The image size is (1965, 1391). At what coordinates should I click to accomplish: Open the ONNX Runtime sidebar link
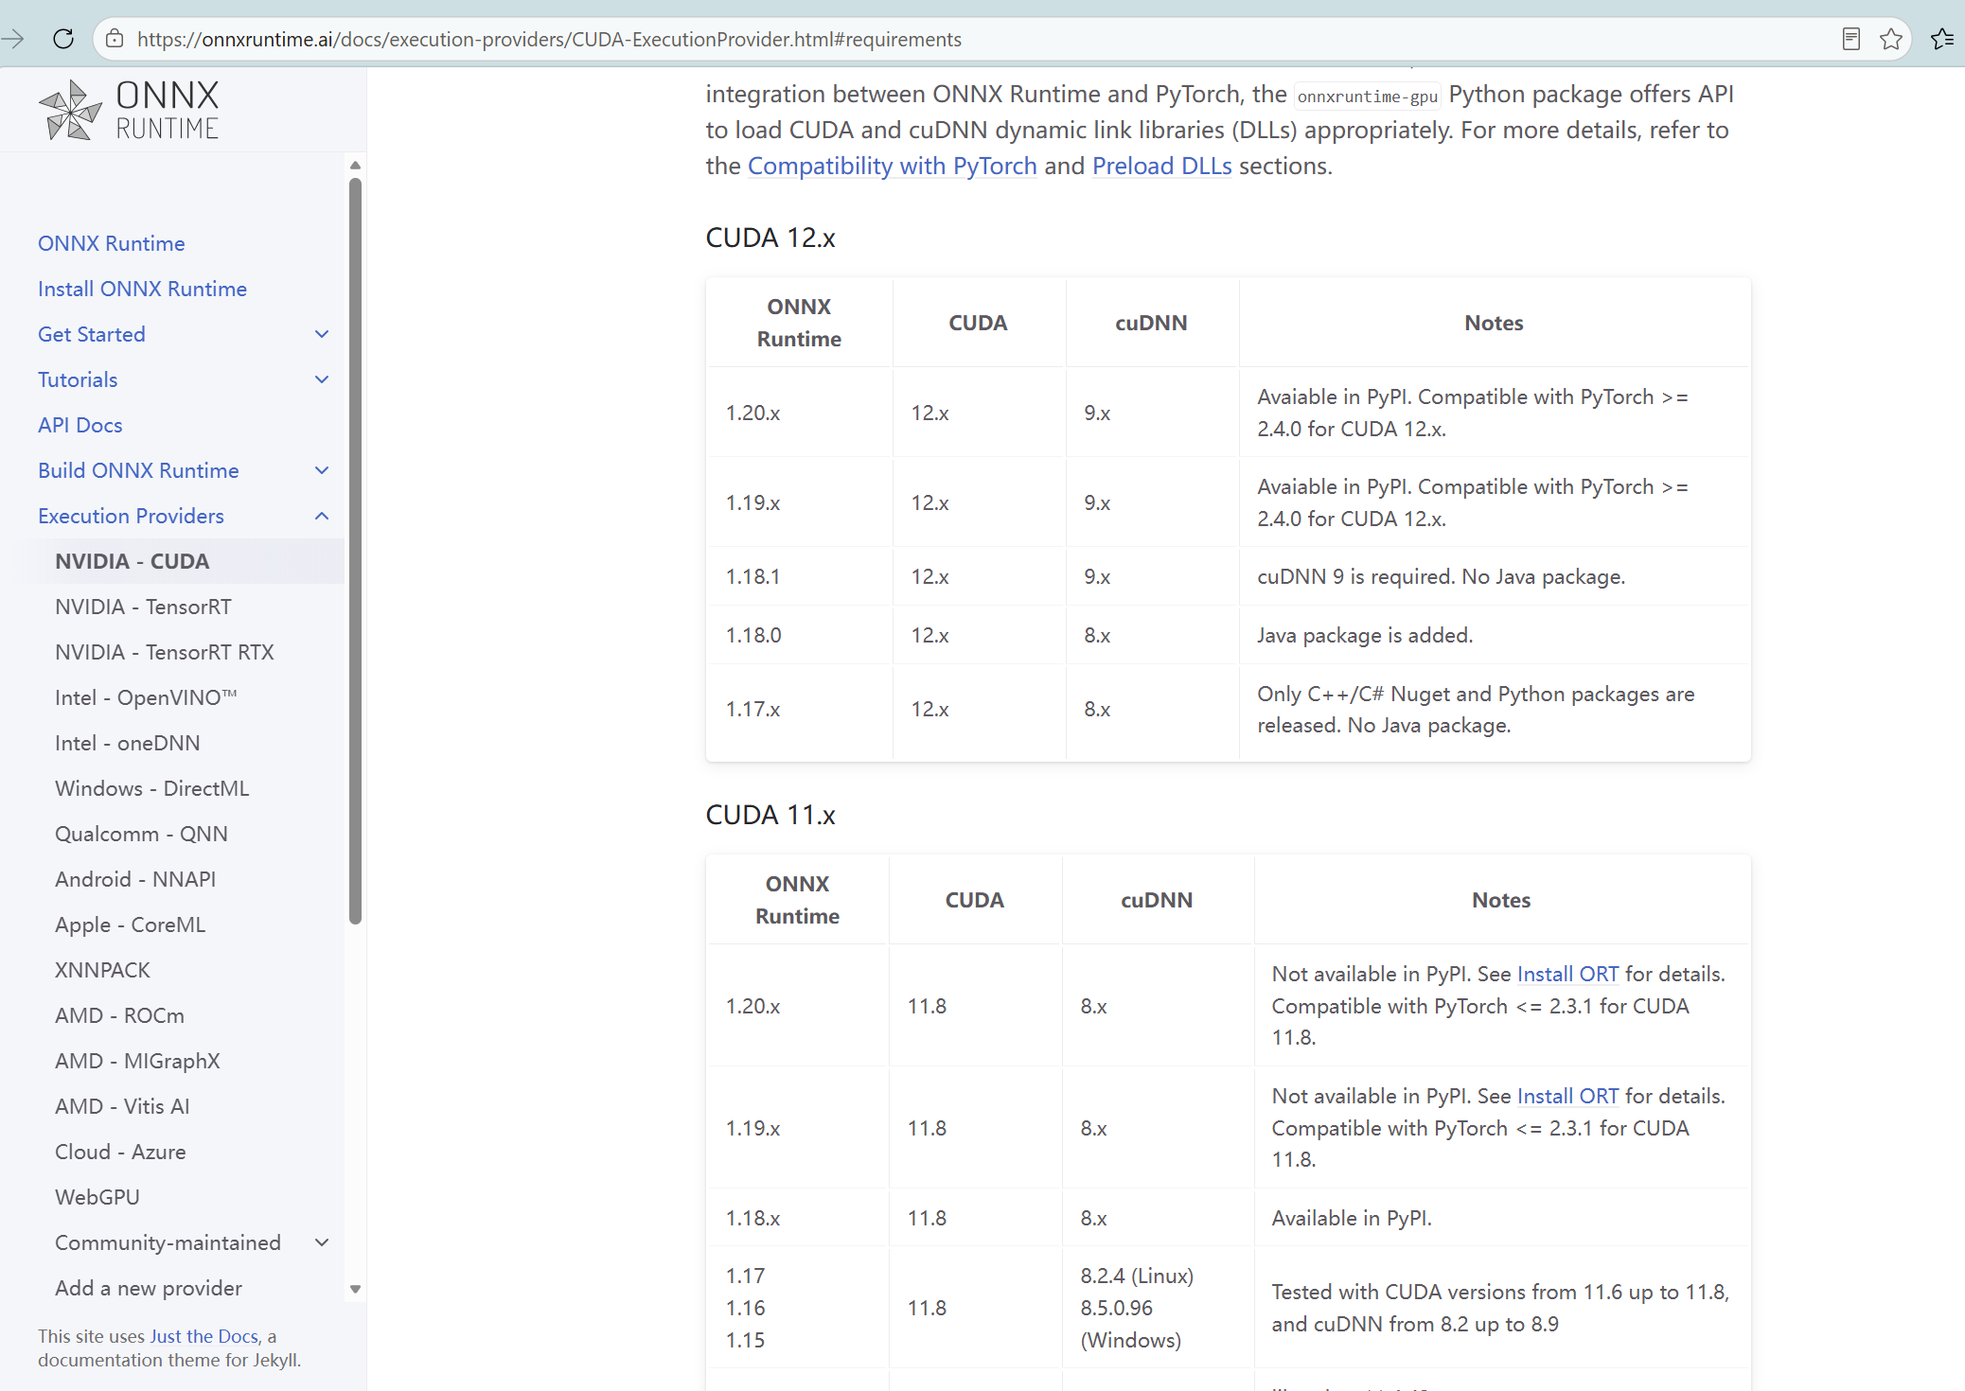coord(112,243)
